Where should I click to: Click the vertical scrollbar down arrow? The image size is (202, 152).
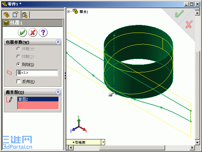(197, 143)
